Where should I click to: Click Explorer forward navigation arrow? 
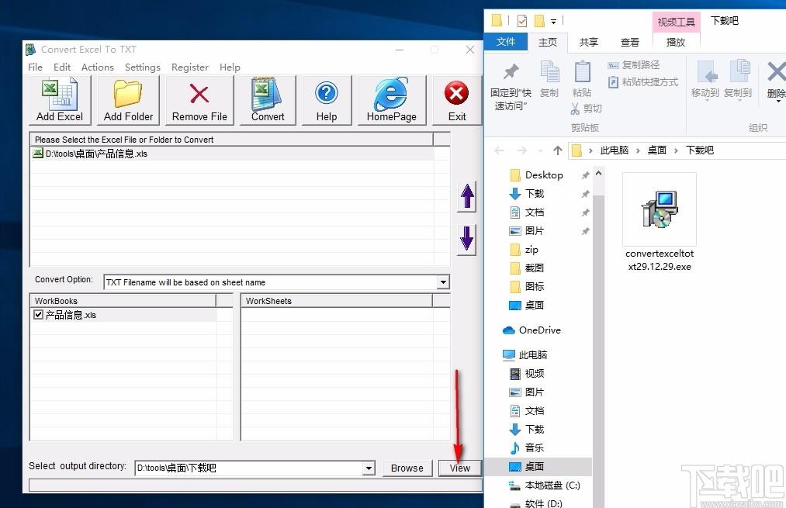point(522,150)
